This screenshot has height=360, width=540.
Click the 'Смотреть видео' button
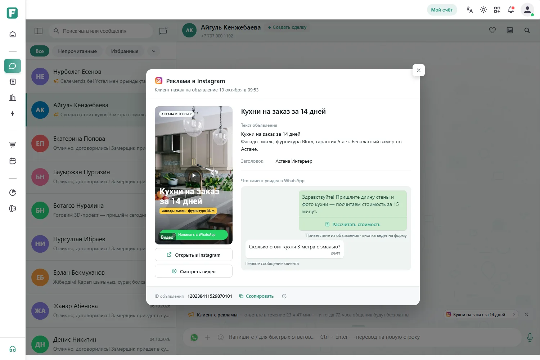coord(194,271)
